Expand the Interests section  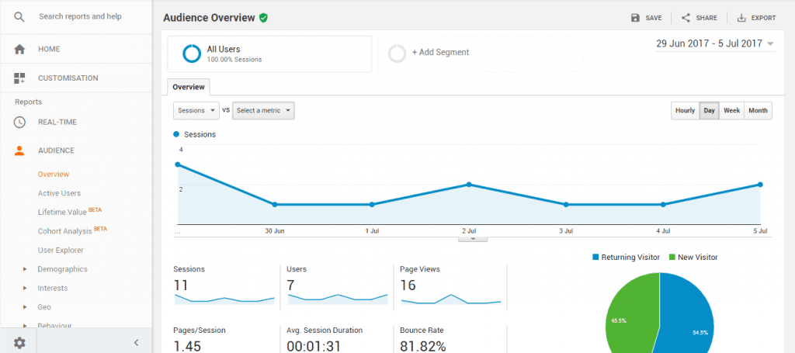25,288
